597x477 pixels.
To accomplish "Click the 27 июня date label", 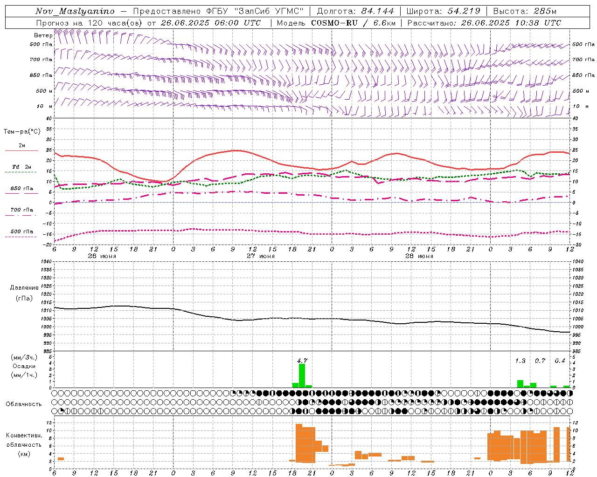I will click(x=260, y=256).
